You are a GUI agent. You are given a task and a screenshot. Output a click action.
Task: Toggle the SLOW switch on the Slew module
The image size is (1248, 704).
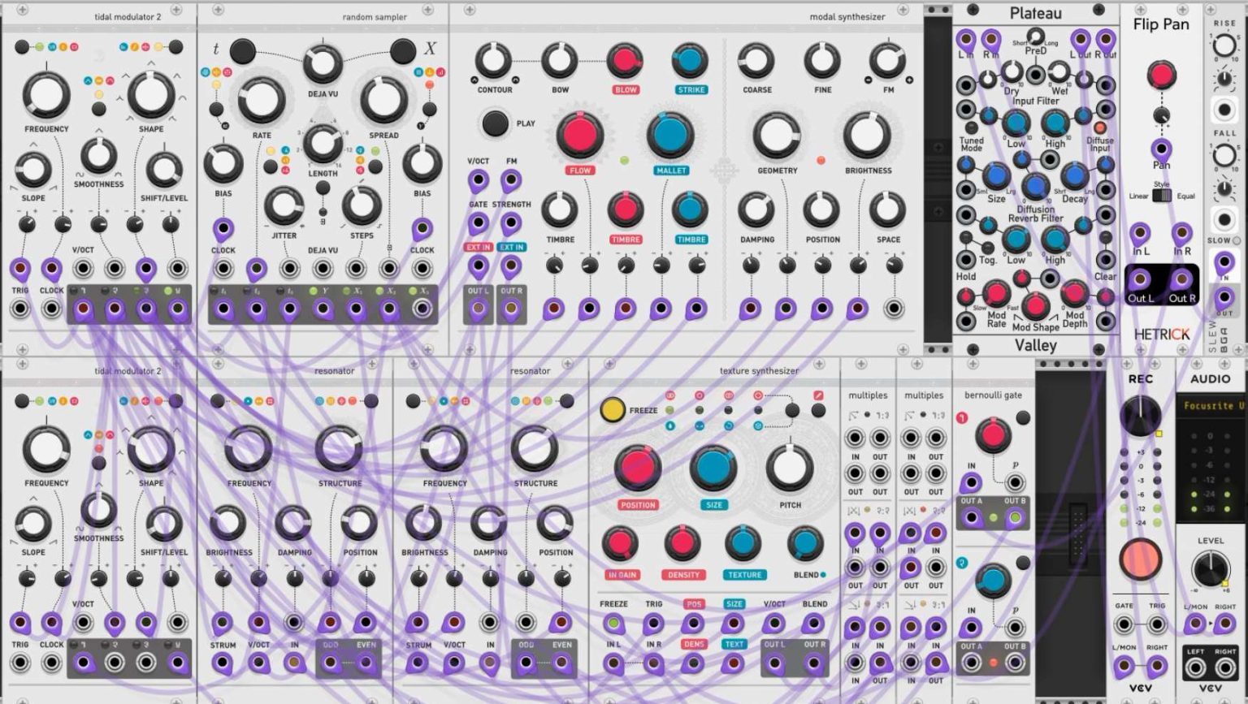point(1237,240)
